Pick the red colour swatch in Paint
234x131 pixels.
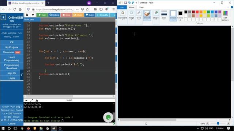(x=197, y=12)
